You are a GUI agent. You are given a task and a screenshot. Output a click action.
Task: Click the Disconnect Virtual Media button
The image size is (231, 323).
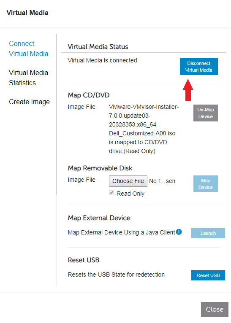click(x=199, y=67)
